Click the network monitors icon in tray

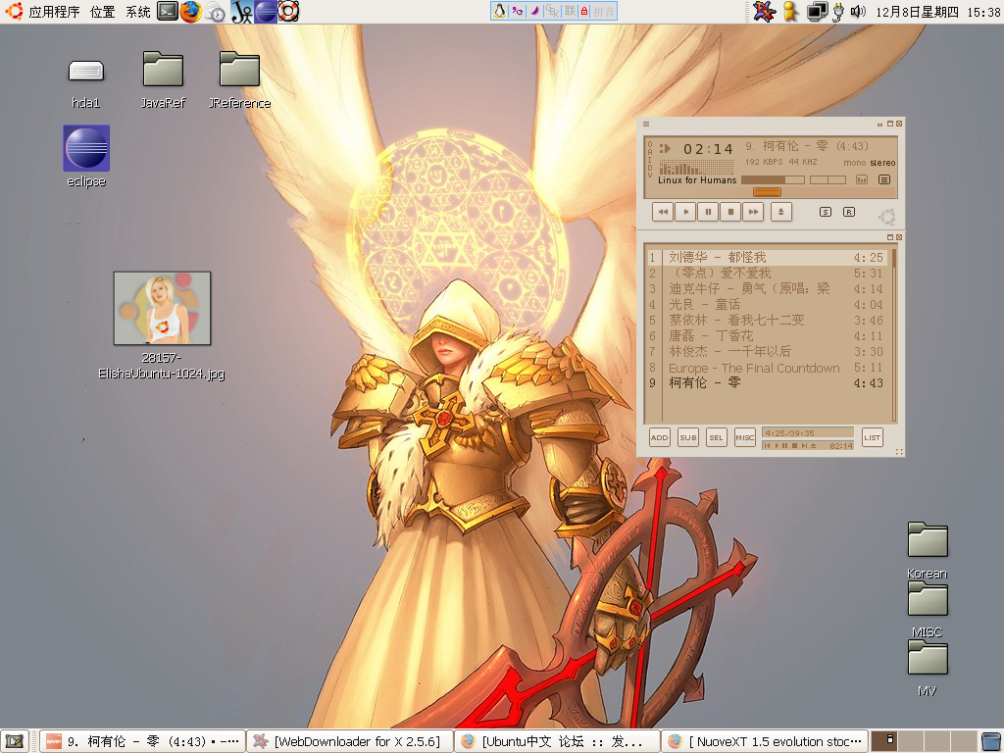tap(817, 12)
